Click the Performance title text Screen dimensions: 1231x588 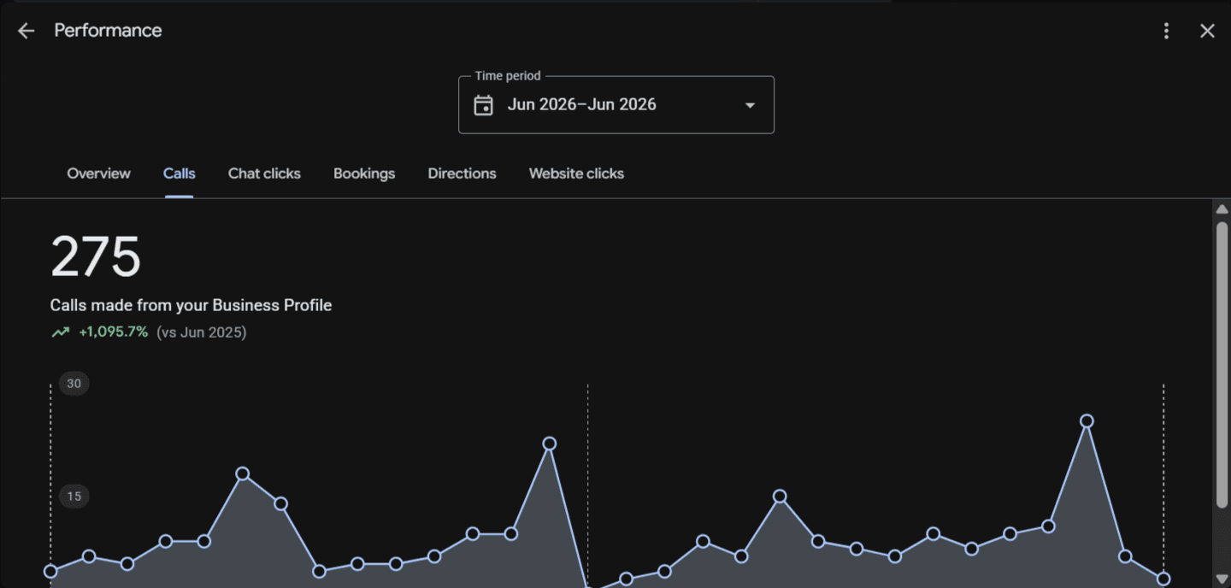[x=108, y=31]
